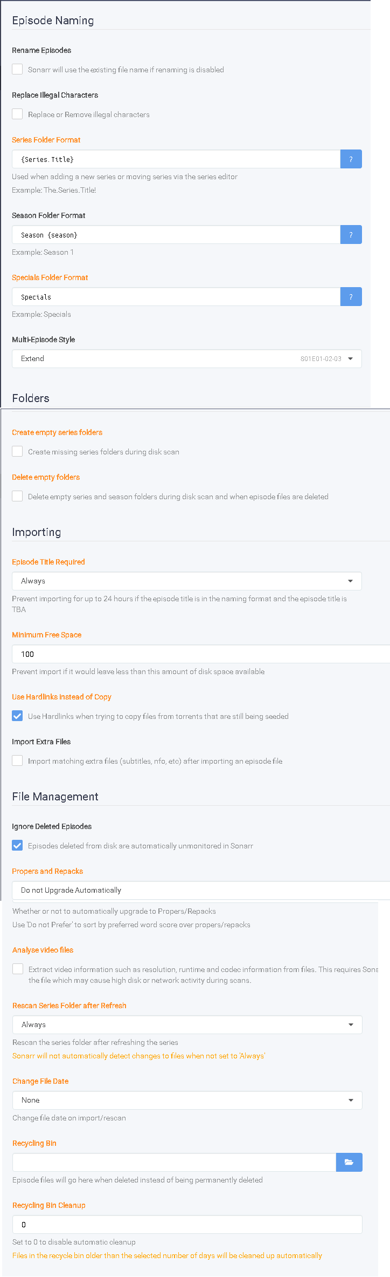The height and width of the screenshot is (1277, 390).
Task: Browse folders for Recycling Bin path
Action: coord(349,1162)
